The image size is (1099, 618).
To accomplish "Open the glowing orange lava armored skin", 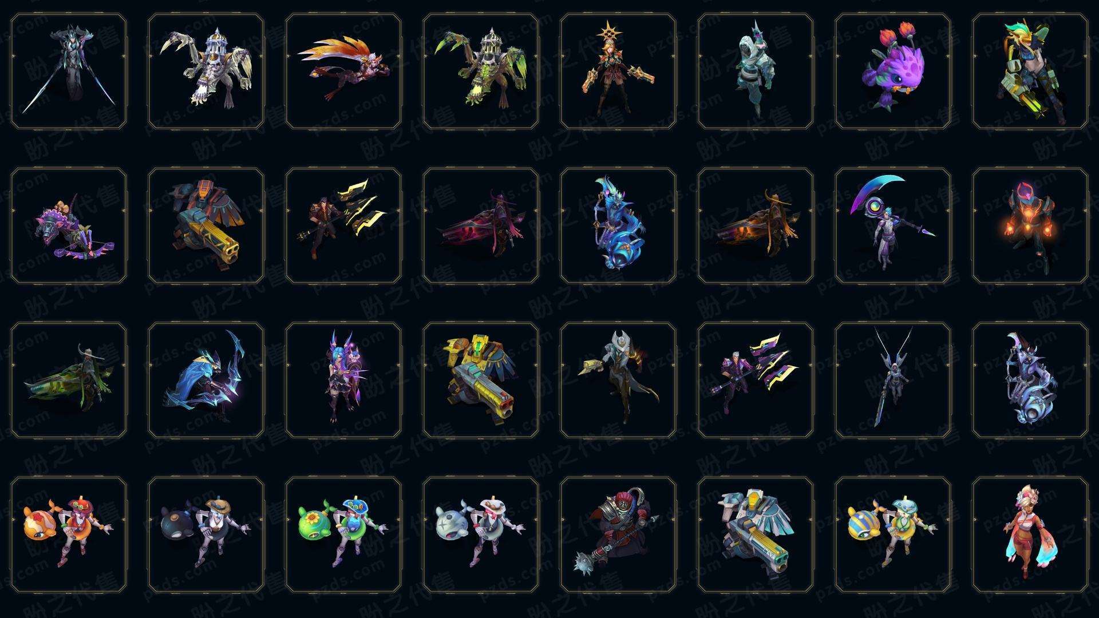I will tap(1030, 225).
